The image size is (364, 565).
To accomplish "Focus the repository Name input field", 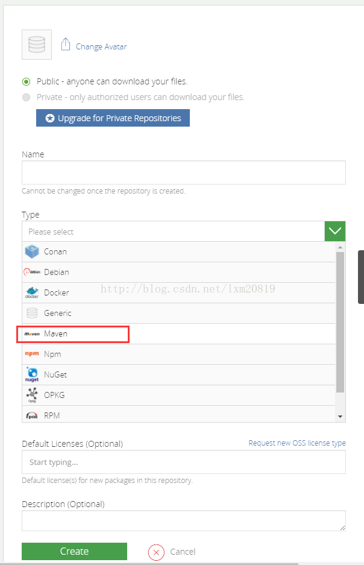I will (x=184, y=172).
